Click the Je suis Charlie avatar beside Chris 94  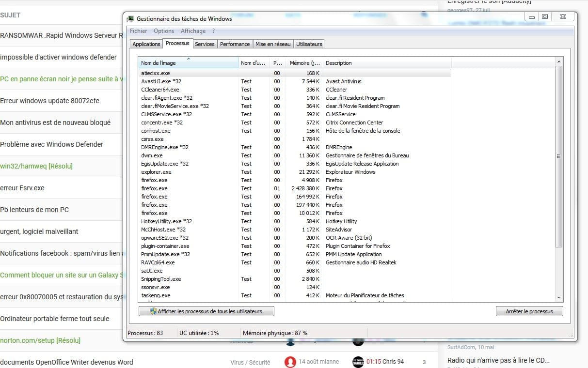(358, 362)
